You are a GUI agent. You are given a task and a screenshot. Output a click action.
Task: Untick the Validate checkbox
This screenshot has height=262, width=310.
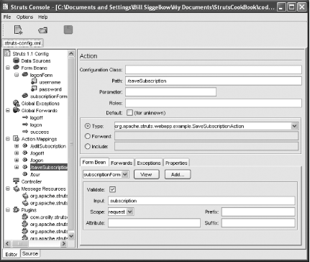tap(112, 189)
